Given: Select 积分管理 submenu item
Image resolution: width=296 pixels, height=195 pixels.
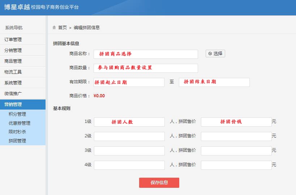Looking at the screenshot, I should coord(17,114).
